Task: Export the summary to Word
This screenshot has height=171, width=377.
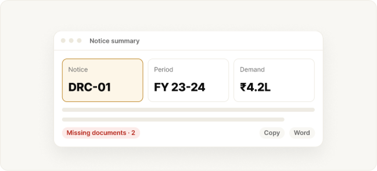Action: 302,133
